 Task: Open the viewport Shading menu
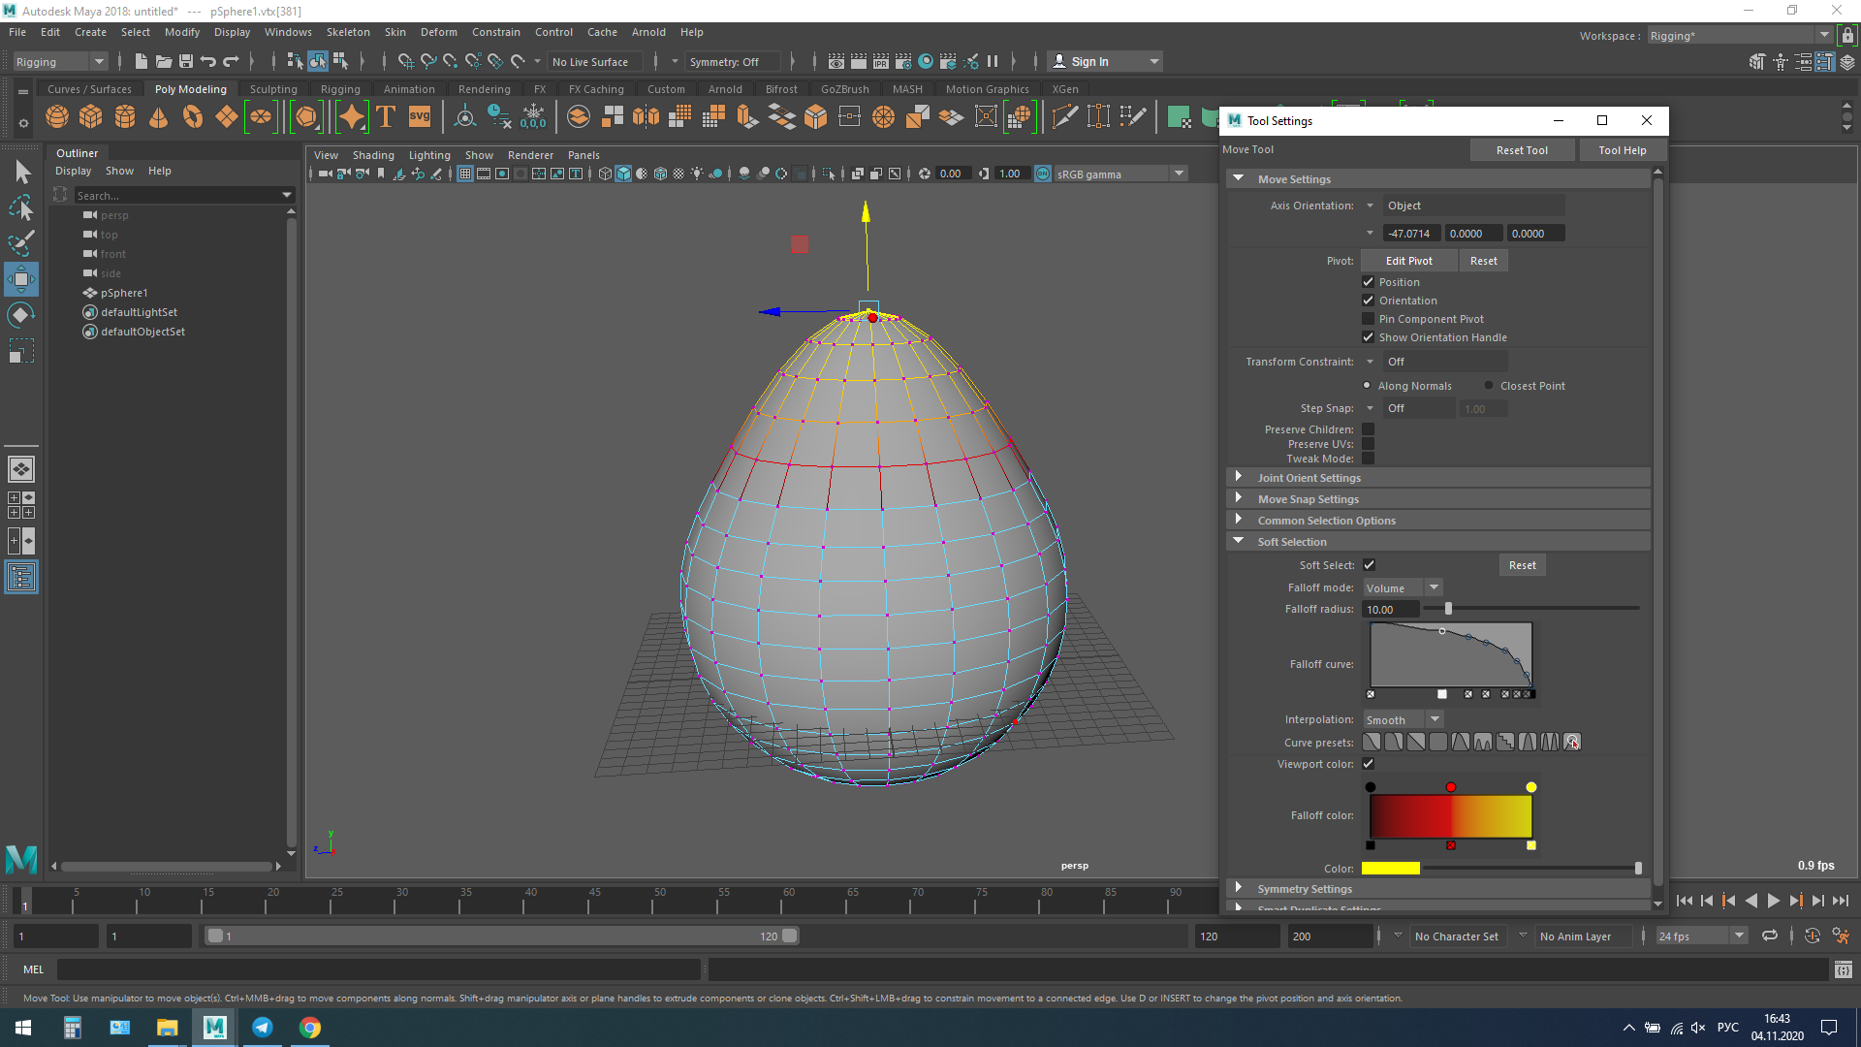click(x=373, y=155)
